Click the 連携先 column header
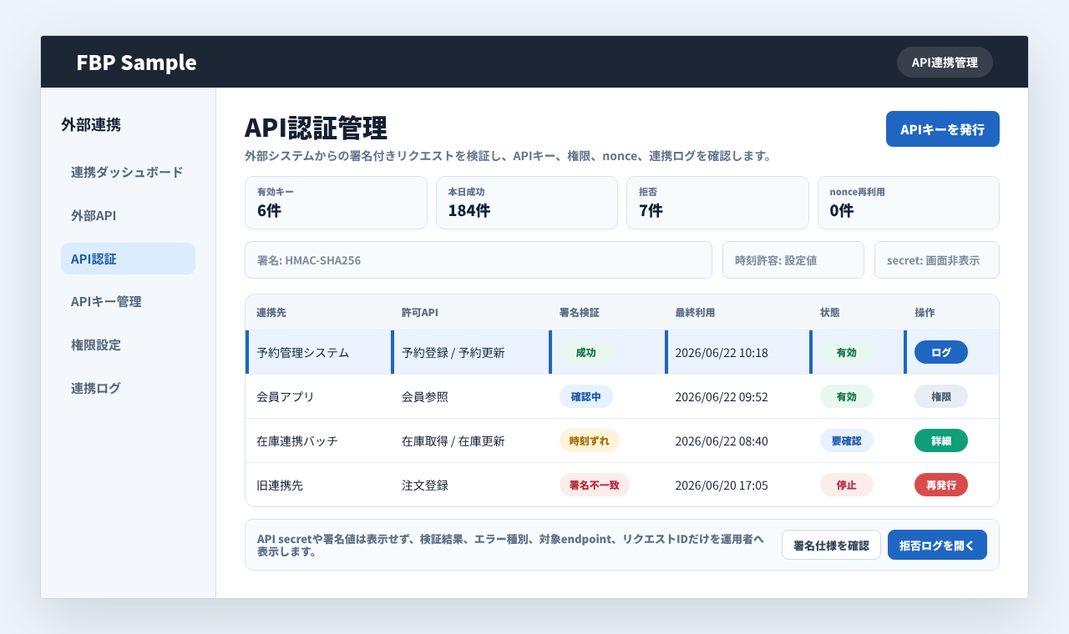 271,312
